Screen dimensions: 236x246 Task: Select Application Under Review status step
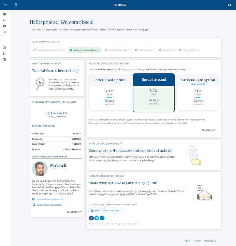[x=48, y=50]
